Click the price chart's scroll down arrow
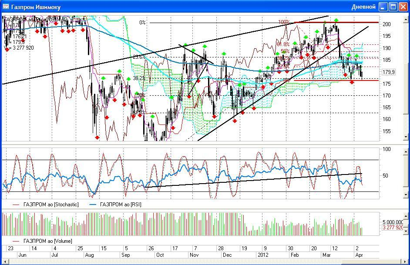Image resolution: width=410 pixels, height=265 pixels. (406, 137)
